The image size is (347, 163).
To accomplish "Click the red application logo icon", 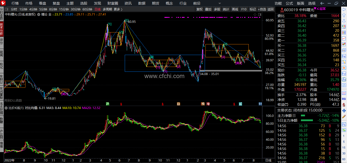I will [x=3, y=3].
